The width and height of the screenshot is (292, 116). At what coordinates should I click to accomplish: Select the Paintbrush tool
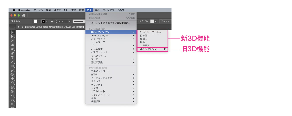[x=12, y=70]
